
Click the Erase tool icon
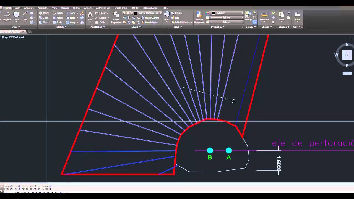(x=82, y=13)
